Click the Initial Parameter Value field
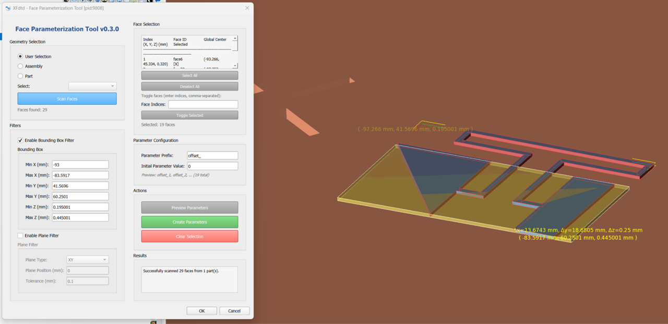This screenshot has height=324, width=668. (x=212, y=166)
